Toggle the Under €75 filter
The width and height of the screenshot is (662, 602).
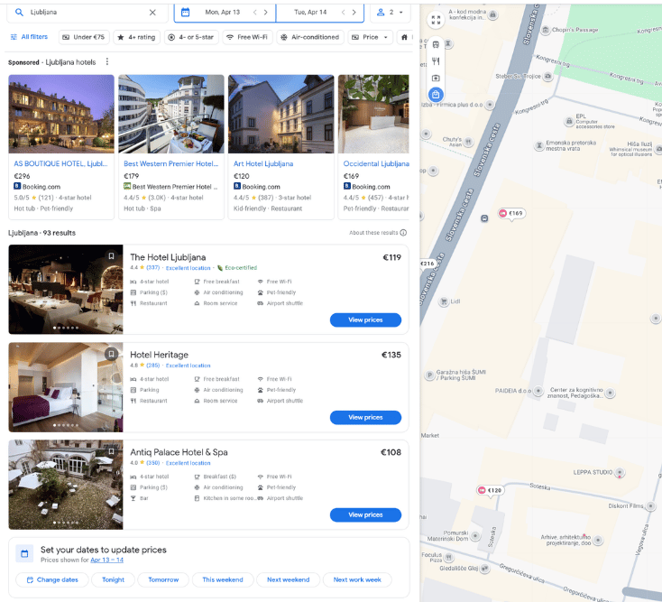point(83,37)
